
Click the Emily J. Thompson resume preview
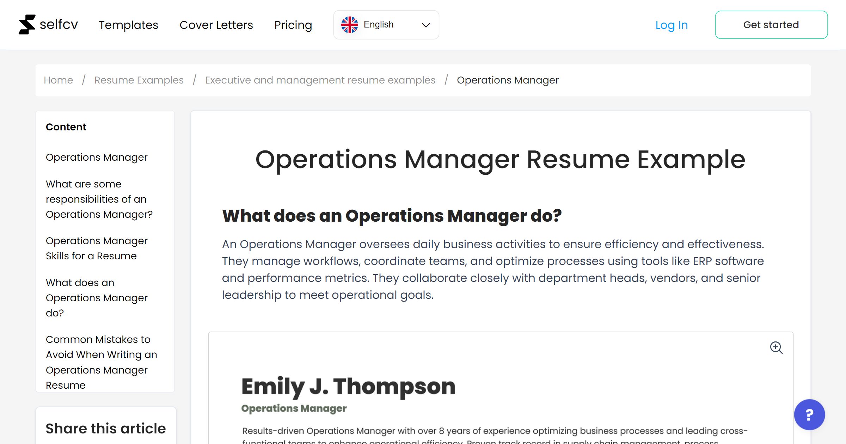(x=501, y=388)
